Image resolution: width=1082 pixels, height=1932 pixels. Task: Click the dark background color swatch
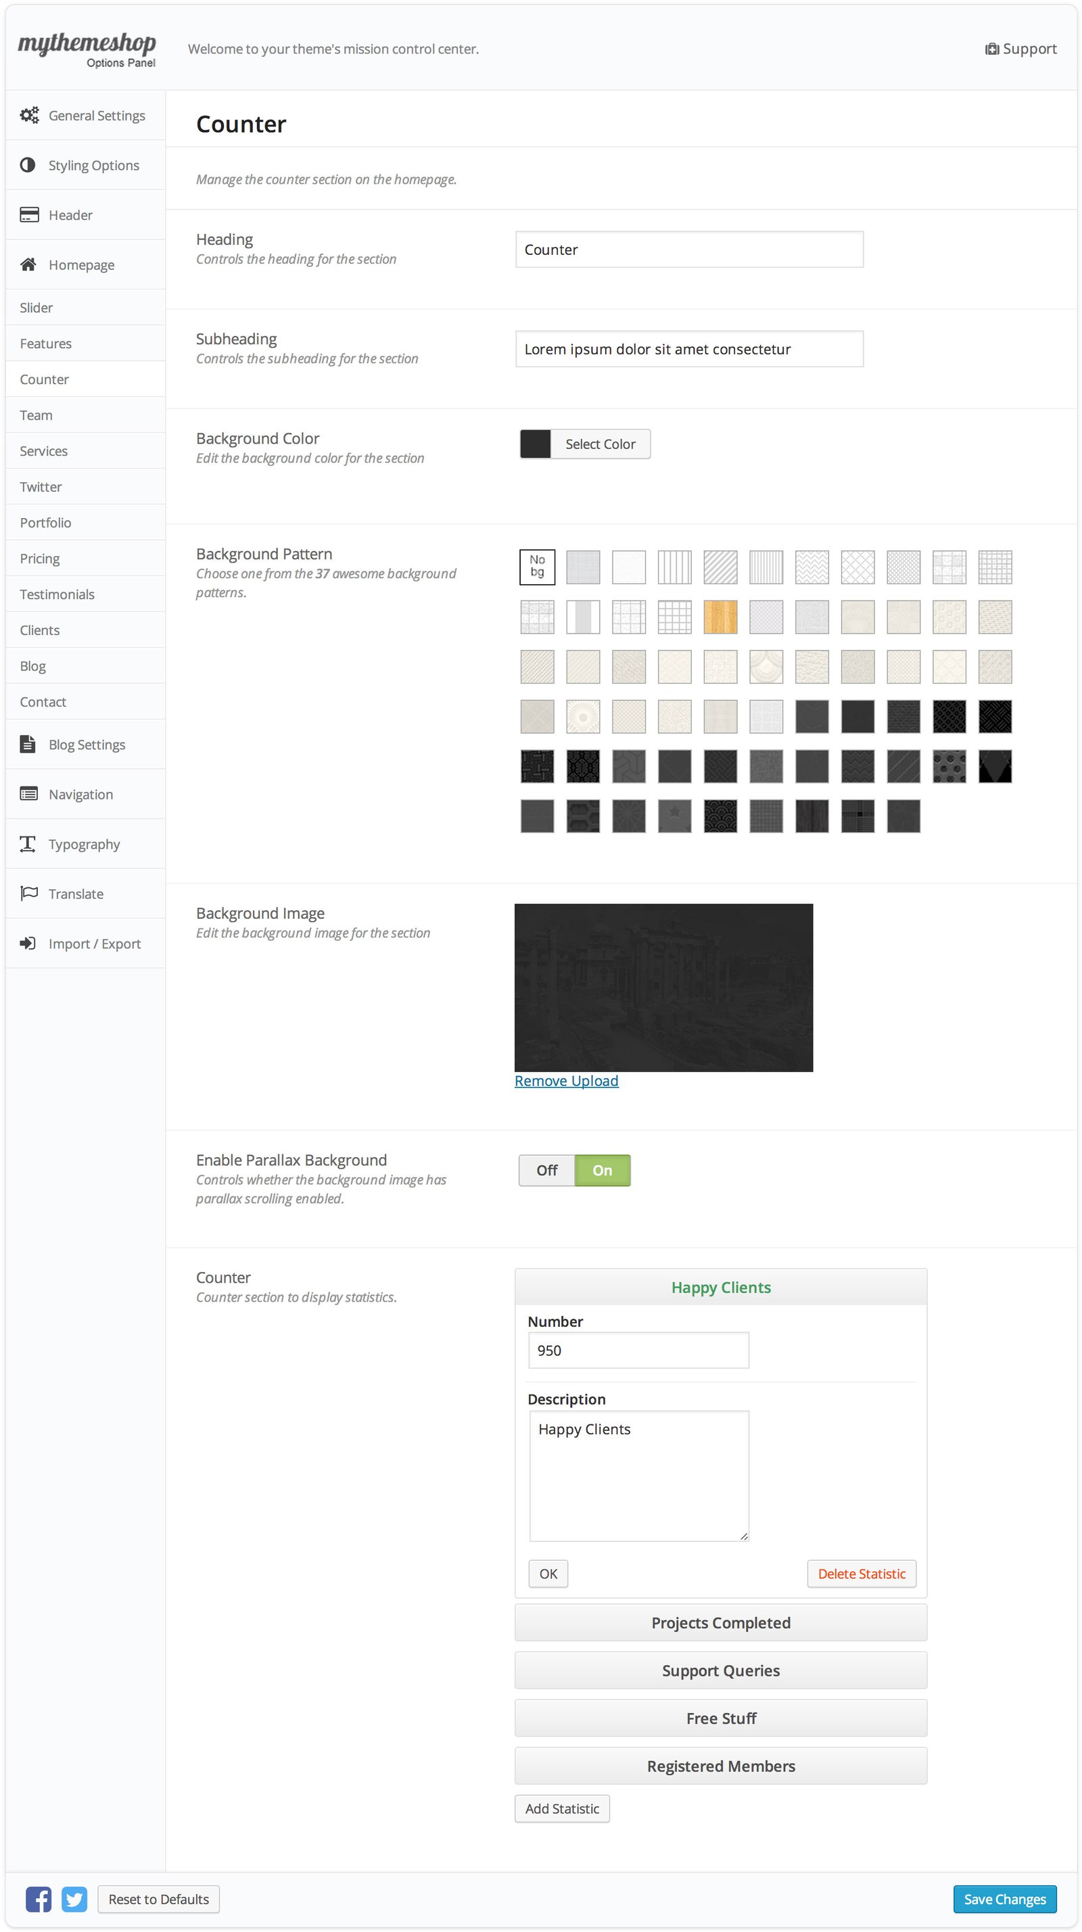[x=536, y=444]
